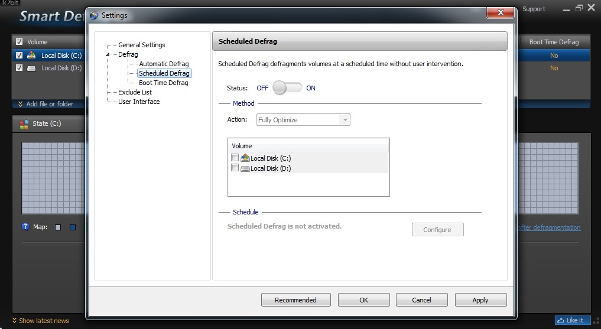Click the Like it button
Screen dimensions: 601x329
tap(573, 320)
